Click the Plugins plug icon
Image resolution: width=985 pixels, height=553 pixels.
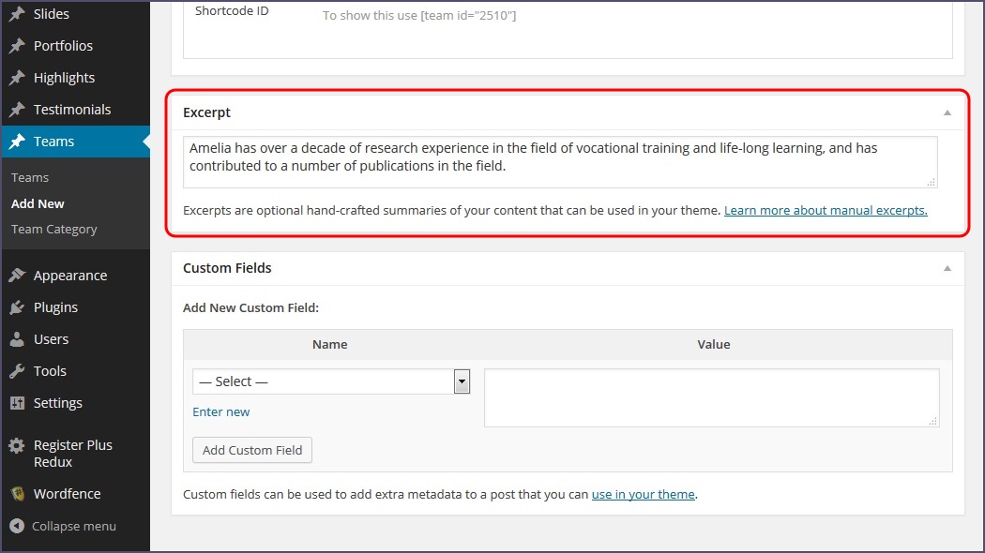click(17, 307)
